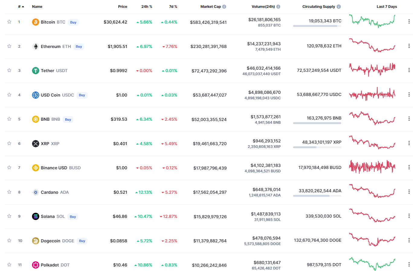Open Bitcoin's green 7-day sparkline chart
This screenshot has width=413, height=271.
(372, 21)
